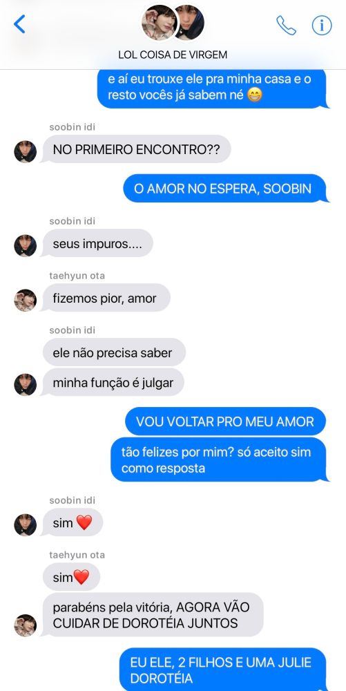Open the LOL COISA DE VIRGEM group title

(x=173, y=55)
